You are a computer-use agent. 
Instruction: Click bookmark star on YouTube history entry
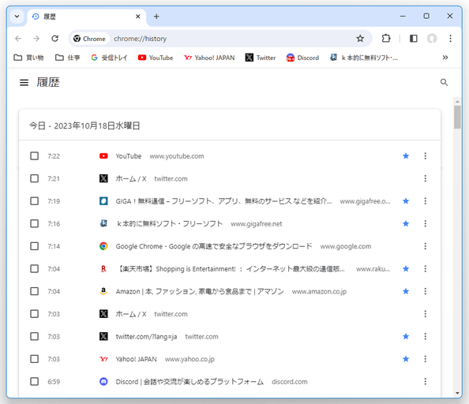tap(406, 156)
